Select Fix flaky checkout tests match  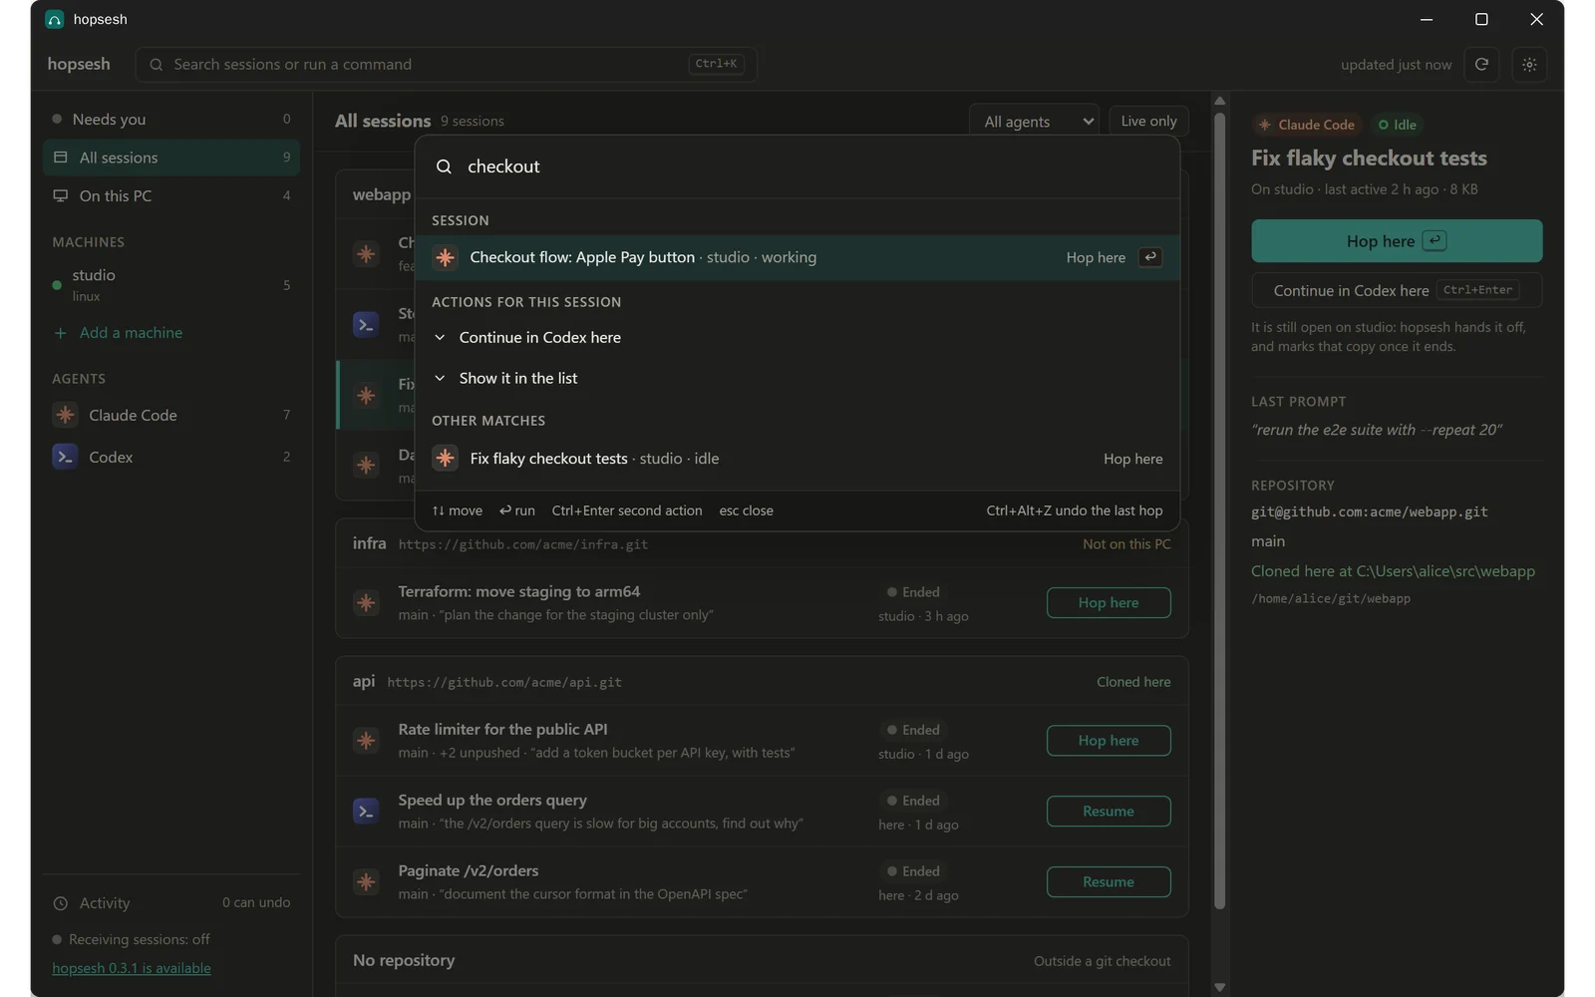click(x=797, y=459)
